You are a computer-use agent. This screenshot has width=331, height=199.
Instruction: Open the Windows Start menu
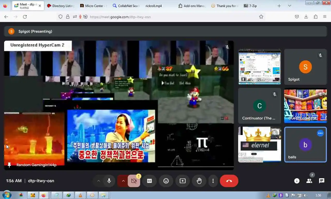click(7, 195)
